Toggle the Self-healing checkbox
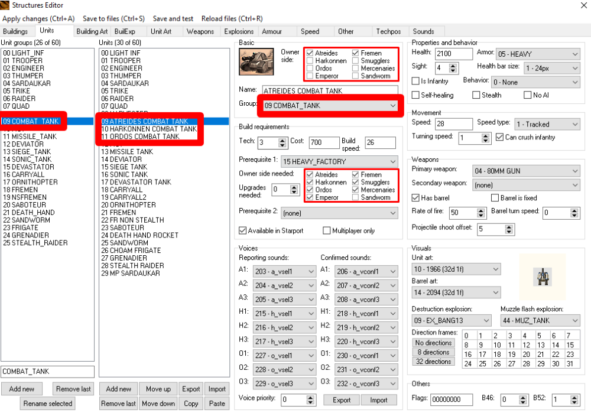This screenshot has width=591, height=413. 416,95
